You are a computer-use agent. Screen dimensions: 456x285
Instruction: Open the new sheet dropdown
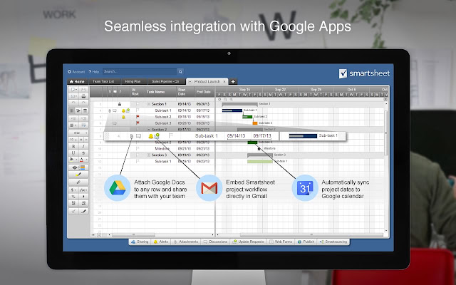73,90
